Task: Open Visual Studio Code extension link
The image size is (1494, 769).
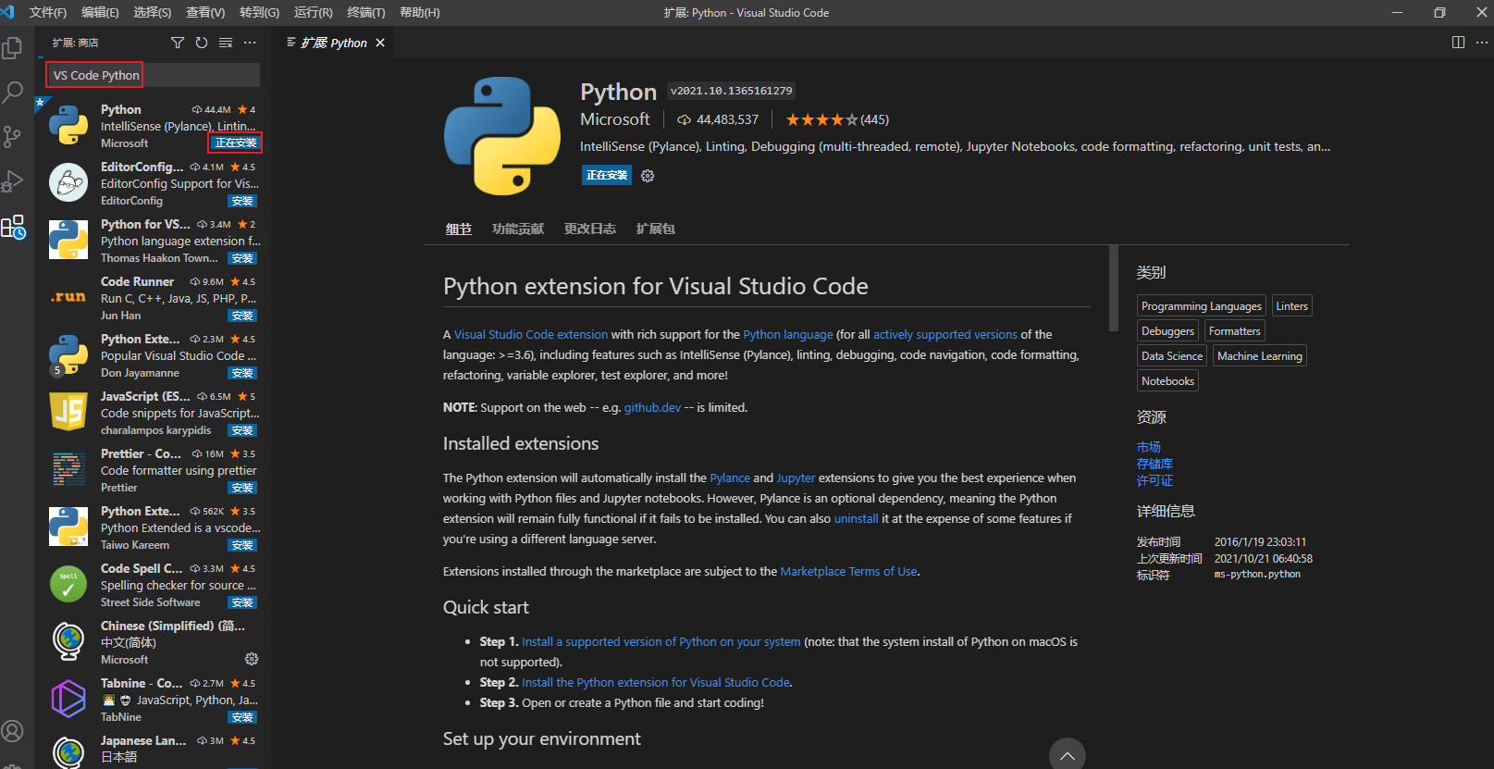Action: pos(531,334)
